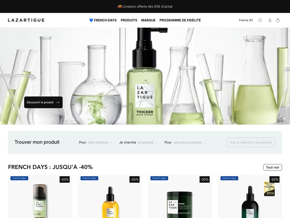Screen dimensions: 290x218
Task: Expand the 'mes cheveux' dropdown
Action: 100,142
